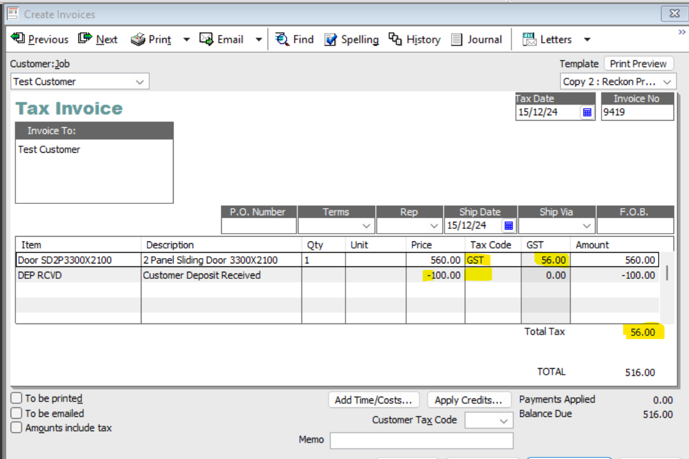Open the Ship Via dropdown

586,225
